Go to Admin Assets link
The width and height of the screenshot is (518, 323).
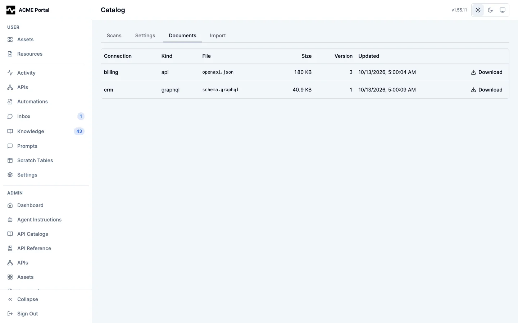[x=46, y=277]
